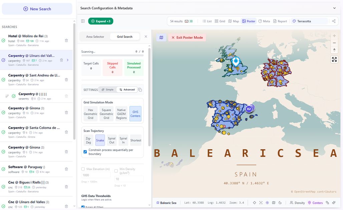Switch to List view
This screenshot has height=210, width=343.
coord(207,21)
